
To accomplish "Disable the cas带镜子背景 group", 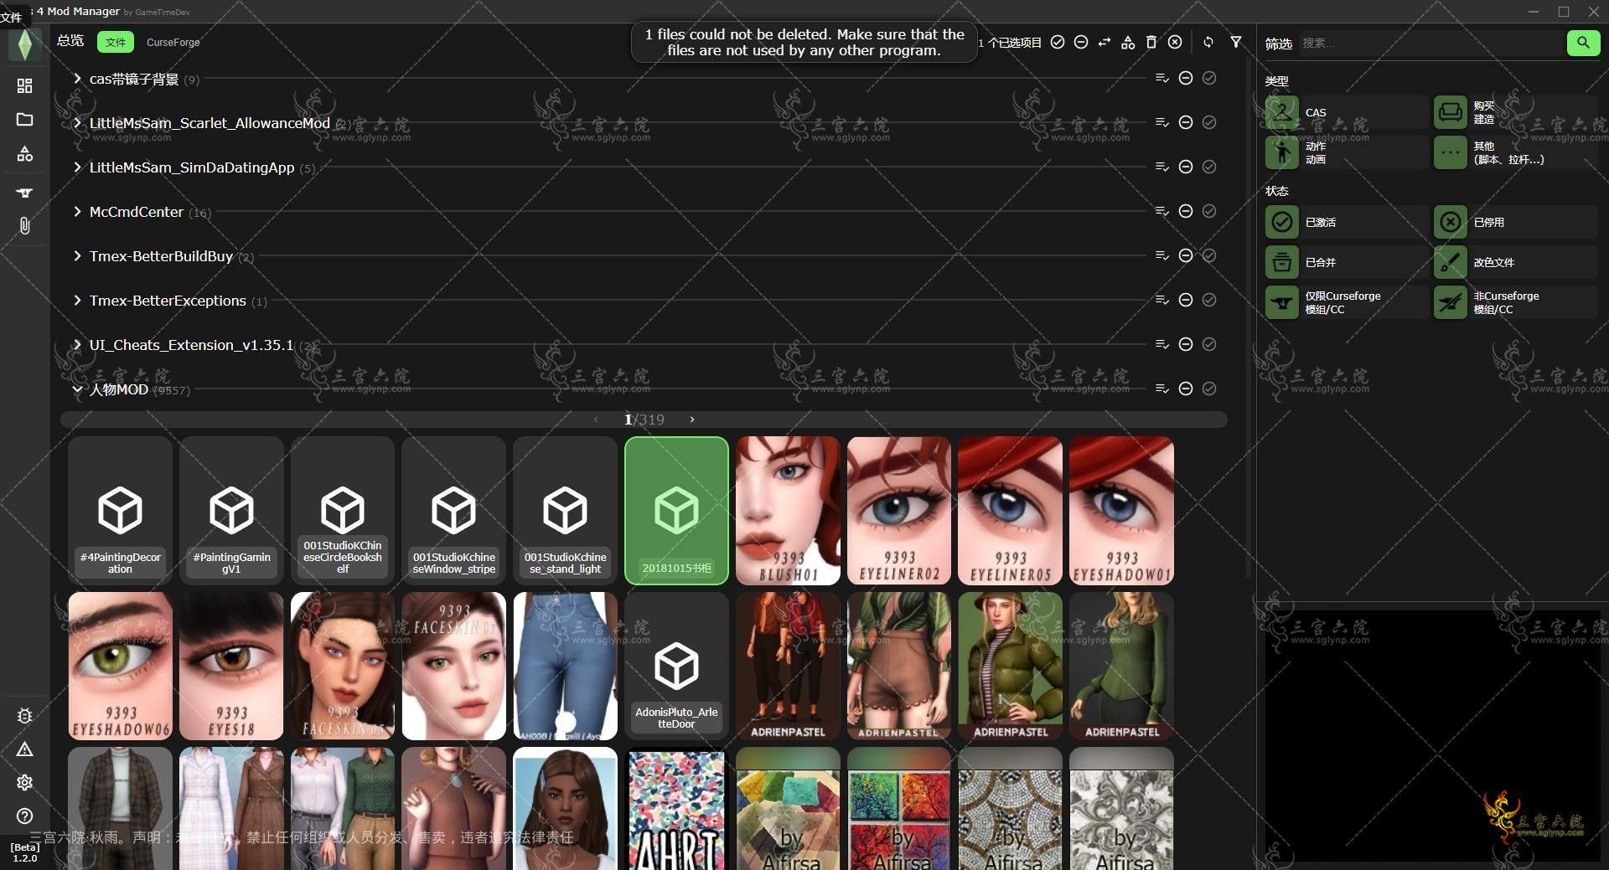I will [x=1186, y=78].
